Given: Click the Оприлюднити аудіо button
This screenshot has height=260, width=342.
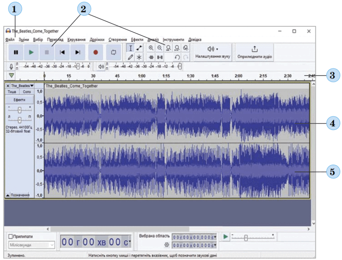Looking at the screenshot, I should click(x=255, y=52).
